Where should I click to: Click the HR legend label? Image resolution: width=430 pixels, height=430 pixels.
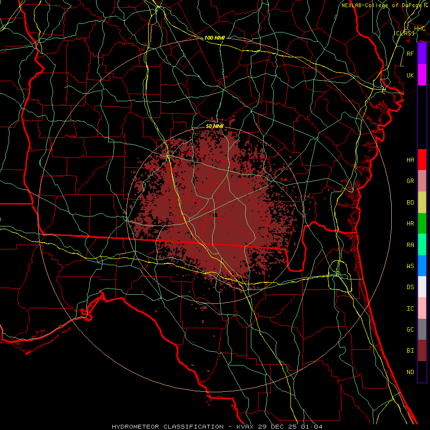(x=410, y=223)
